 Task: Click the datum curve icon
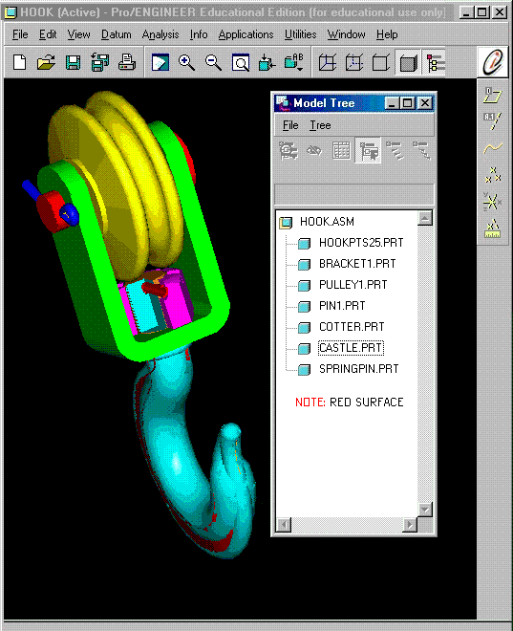[x=493, y=148]
